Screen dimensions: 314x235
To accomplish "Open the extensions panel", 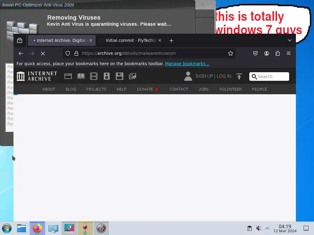I will [278, 53].
